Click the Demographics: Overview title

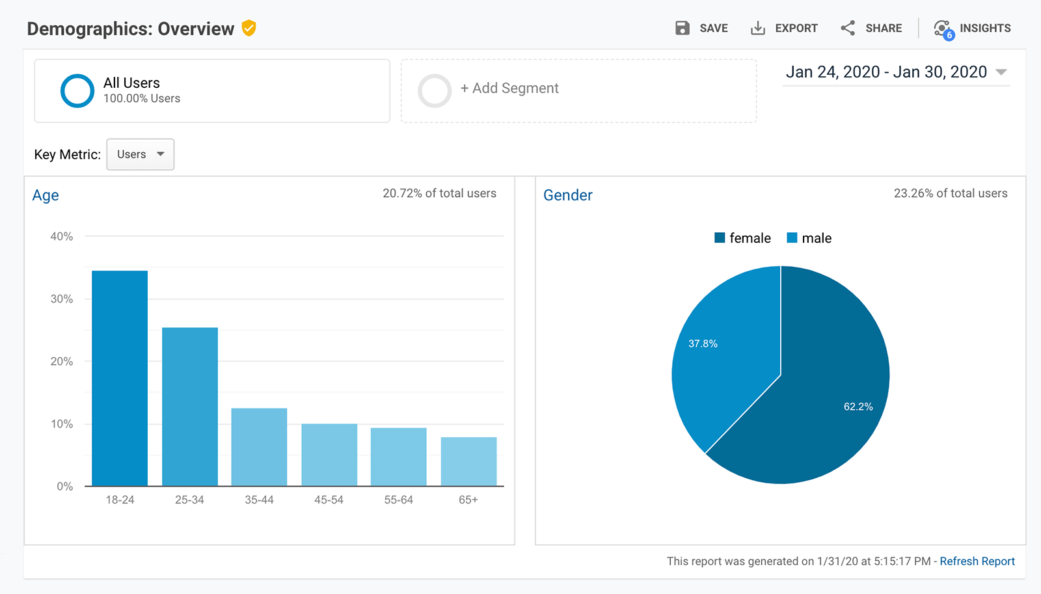click(x=131, y=29)
